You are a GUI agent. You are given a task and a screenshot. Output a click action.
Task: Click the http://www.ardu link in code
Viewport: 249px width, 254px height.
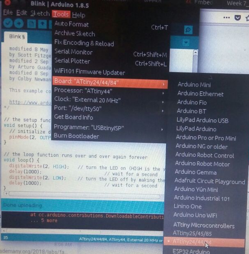point(30,103)
